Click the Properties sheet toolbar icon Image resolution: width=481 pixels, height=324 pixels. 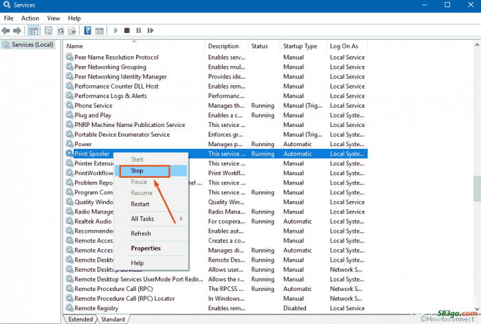[x=49, y=31]
